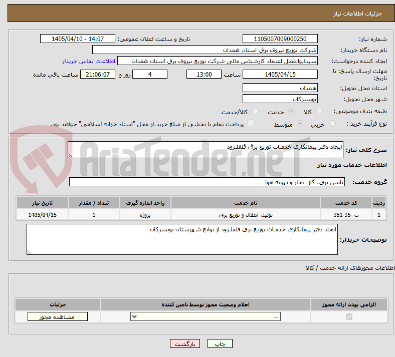Screen dimensions: 395x357
Task: Click the response deadline date field 1405/04/15
Action: [x=280, y=74]
